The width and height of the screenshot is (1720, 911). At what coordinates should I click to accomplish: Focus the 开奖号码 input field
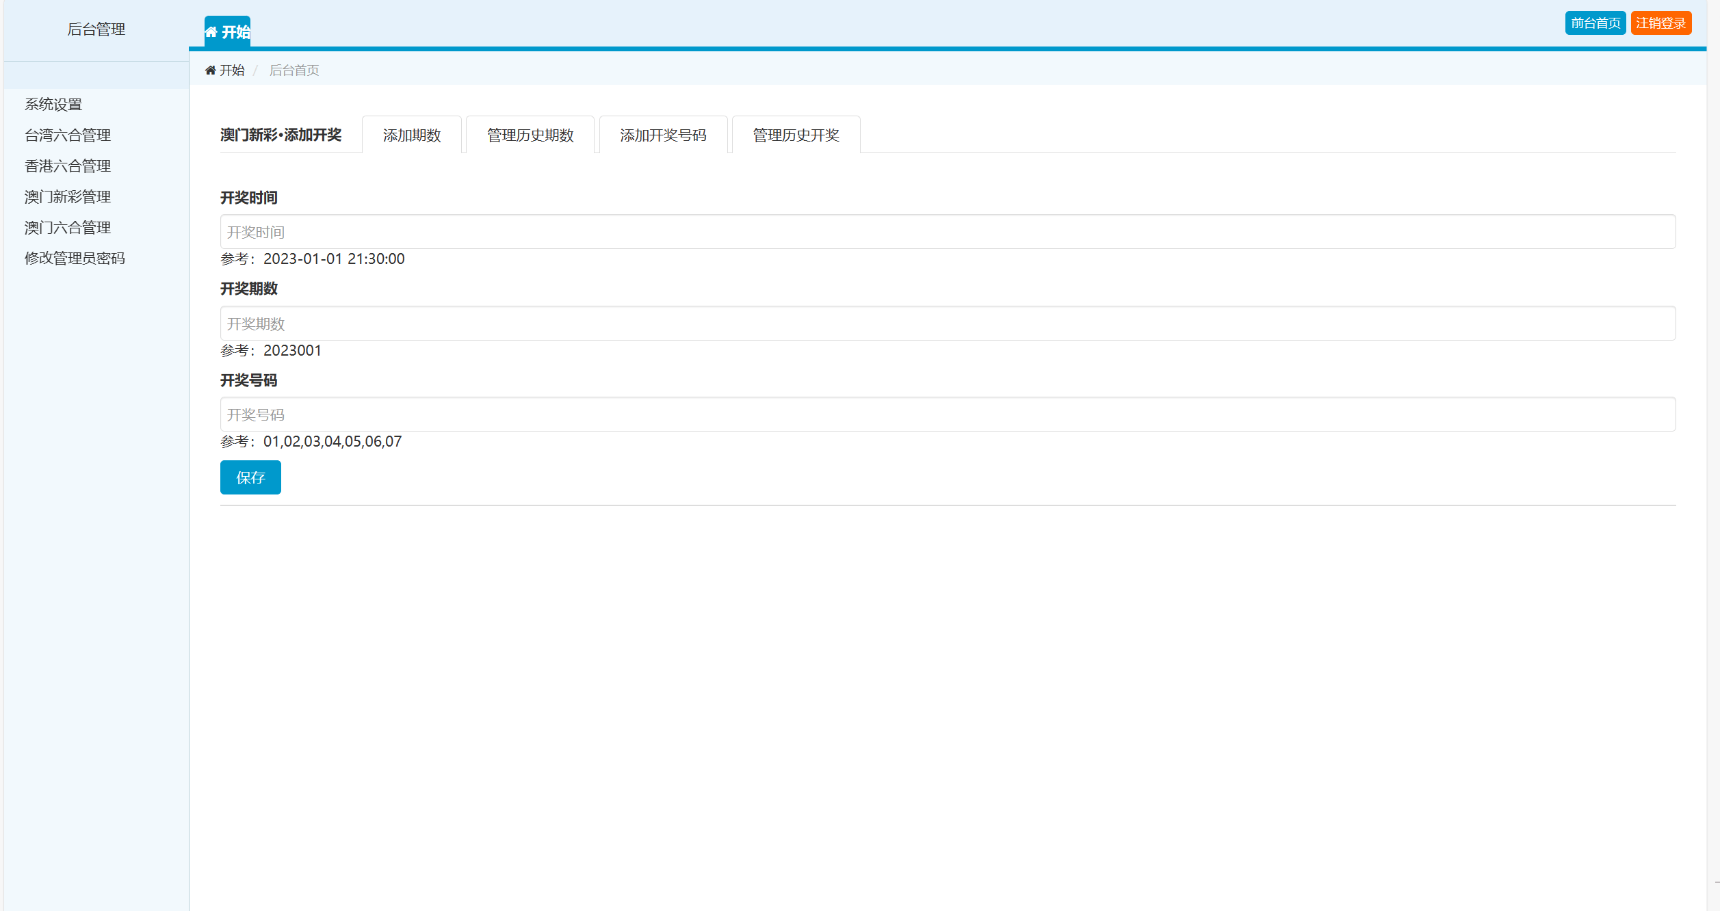[948, 414]
